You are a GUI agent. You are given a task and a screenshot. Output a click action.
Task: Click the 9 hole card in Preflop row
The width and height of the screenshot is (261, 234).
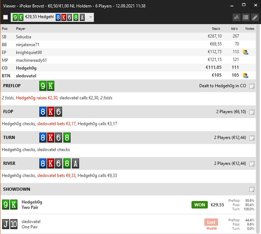pyautogui.click(x=43, y=86)
